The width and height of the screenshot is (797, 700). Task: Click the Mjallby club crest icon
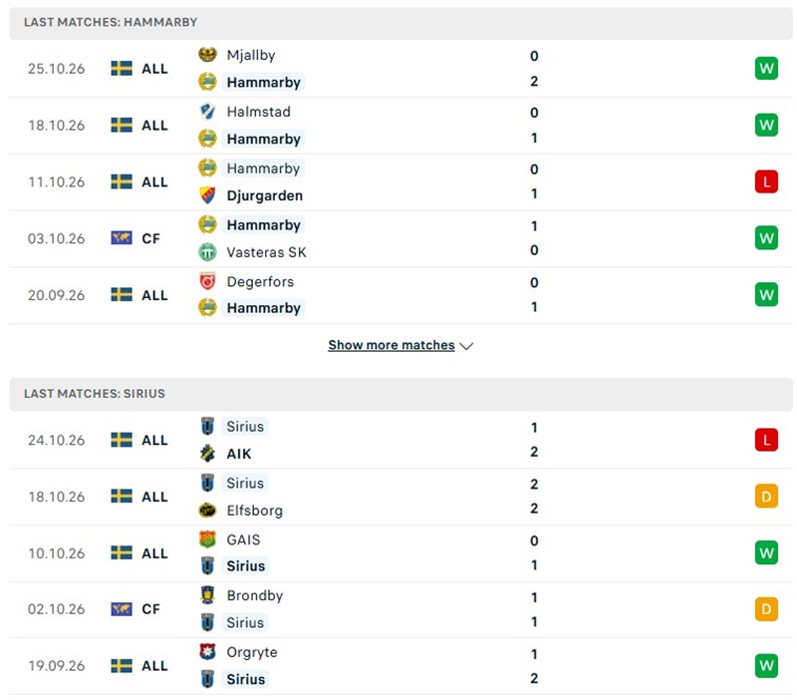207,55
